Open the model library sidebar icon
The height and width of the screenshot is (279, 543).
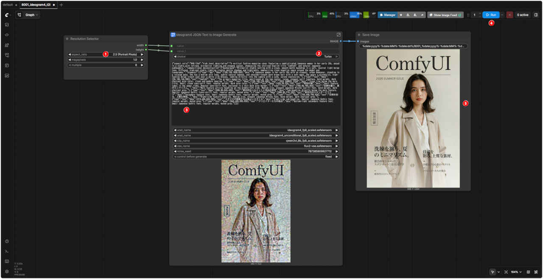click(7, 45)
